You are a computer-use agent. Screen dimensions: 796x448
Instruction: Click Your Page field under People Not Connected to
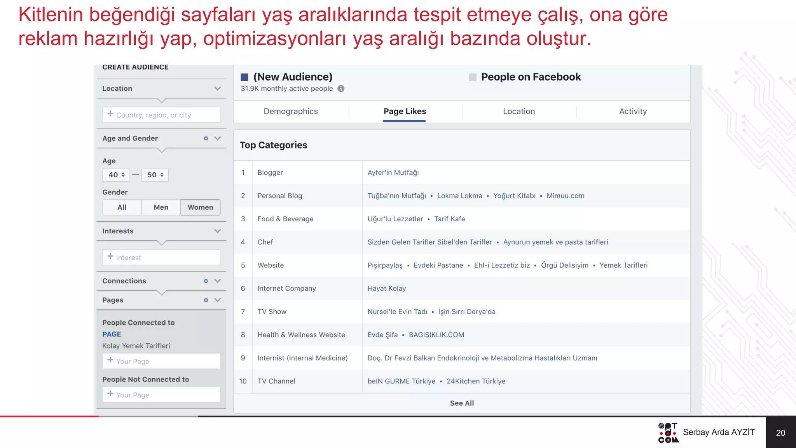coord(161,394)
